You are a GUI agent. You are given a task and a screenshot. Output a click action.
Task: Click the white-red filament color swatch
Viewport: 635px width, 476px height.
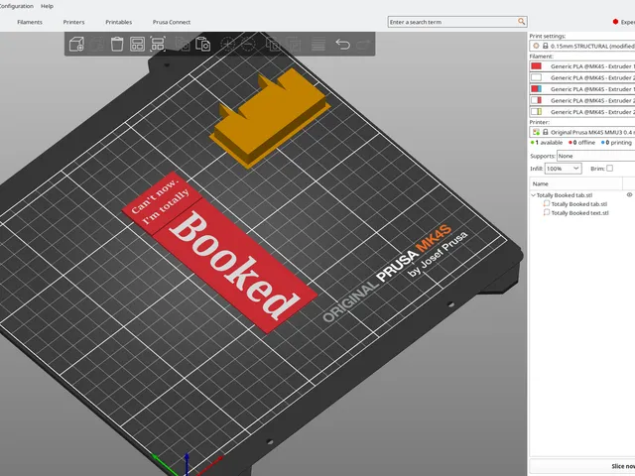point(536,100)
